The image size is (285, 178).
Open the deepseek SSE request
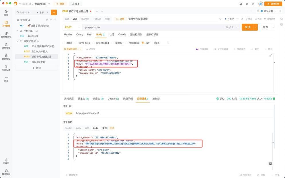pos(36,36)
